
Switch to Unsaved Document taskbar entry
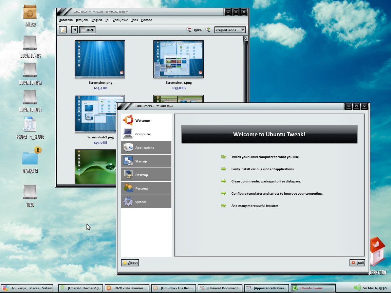pos(220,288)
